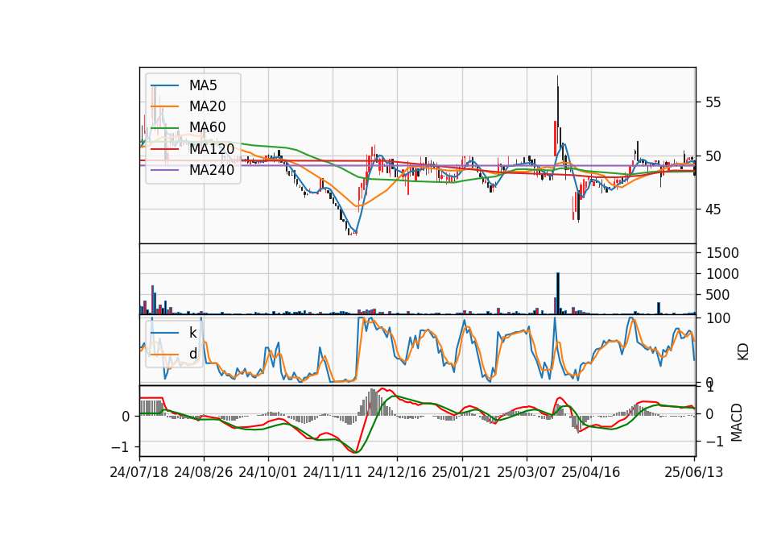The image size is (773, 556).
Task: Click the 45 price axis tick label
Action: [713, 210]
